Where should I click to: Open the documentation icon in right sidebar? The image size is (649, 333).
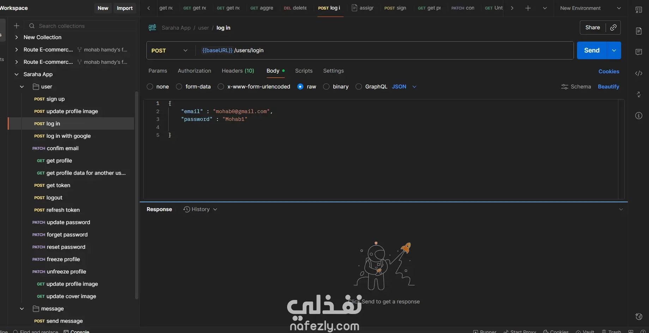(x=639, y=31)
